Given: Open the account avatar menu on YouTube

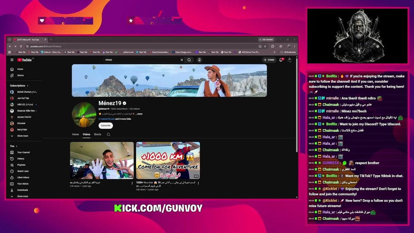Looking at the screenshot, I should pos(289,60).
